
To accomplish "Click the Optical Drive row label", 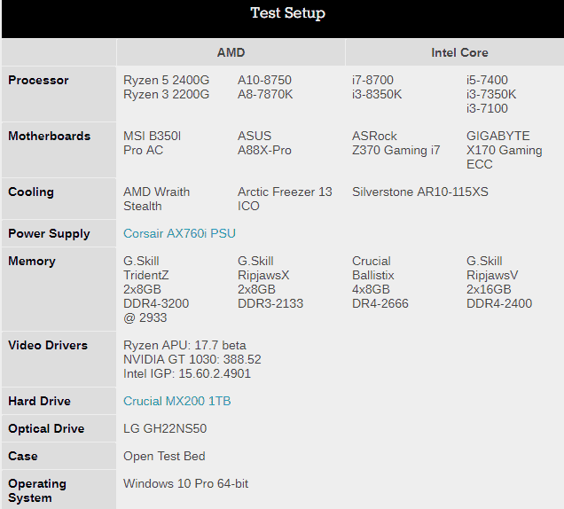I will point(46,429).
